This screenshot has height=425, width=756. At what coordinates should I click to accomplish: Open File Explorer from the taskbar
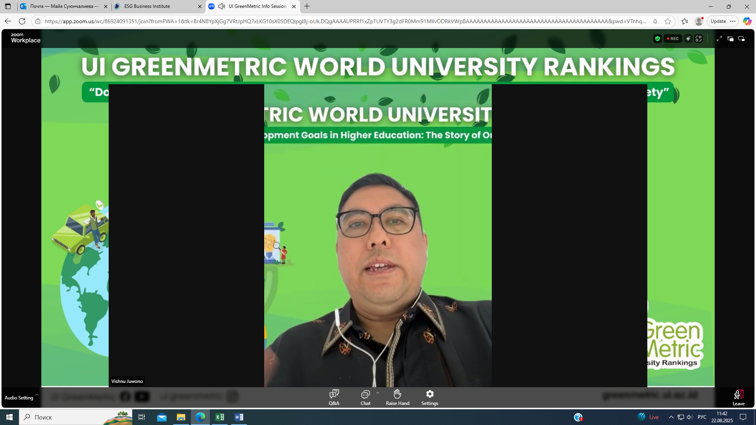[181, 417]
